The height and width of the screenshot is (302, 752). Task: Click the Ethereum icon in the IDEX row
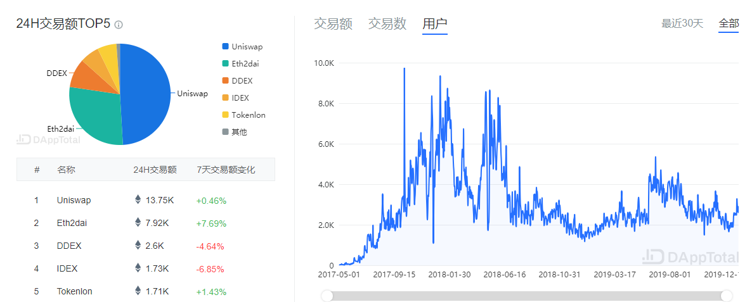point(138,268)
